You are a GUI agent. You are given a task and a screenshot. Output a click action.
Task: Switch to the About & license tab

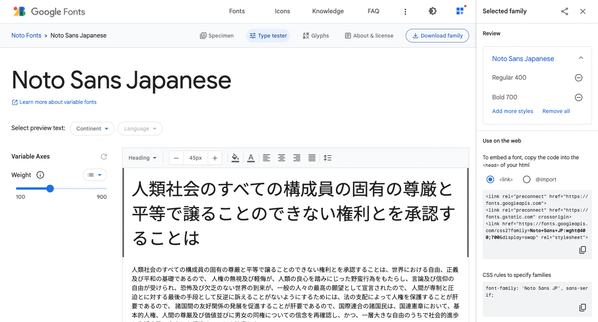click(x=369, y=36)
